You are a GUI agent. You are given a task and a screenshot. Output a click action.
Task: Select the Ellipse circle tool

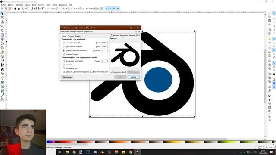(x=2, y=43)
